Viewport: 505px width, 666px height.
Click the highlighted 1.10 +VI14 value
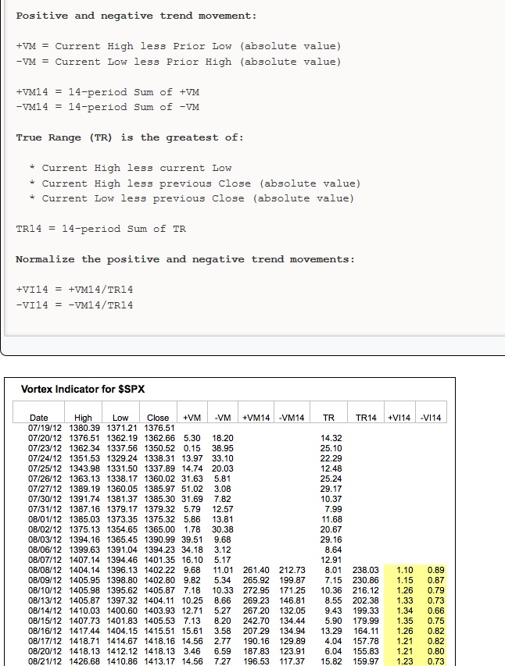pyautogui.click(x=405, y=570)
